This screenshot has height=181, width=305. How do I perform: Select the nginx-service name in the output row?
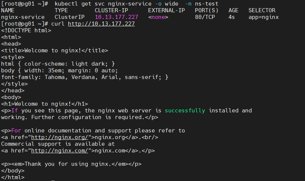click(23, 17)
